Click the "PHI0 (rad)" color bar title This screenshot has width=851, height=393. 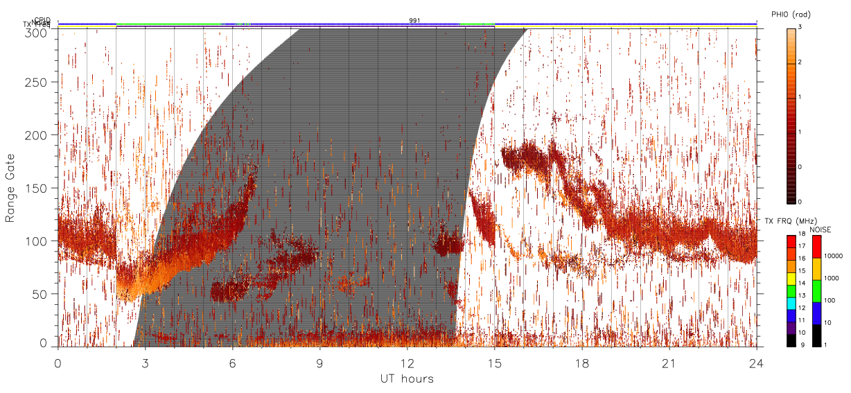pyautogui.click(x=791, y=14)
